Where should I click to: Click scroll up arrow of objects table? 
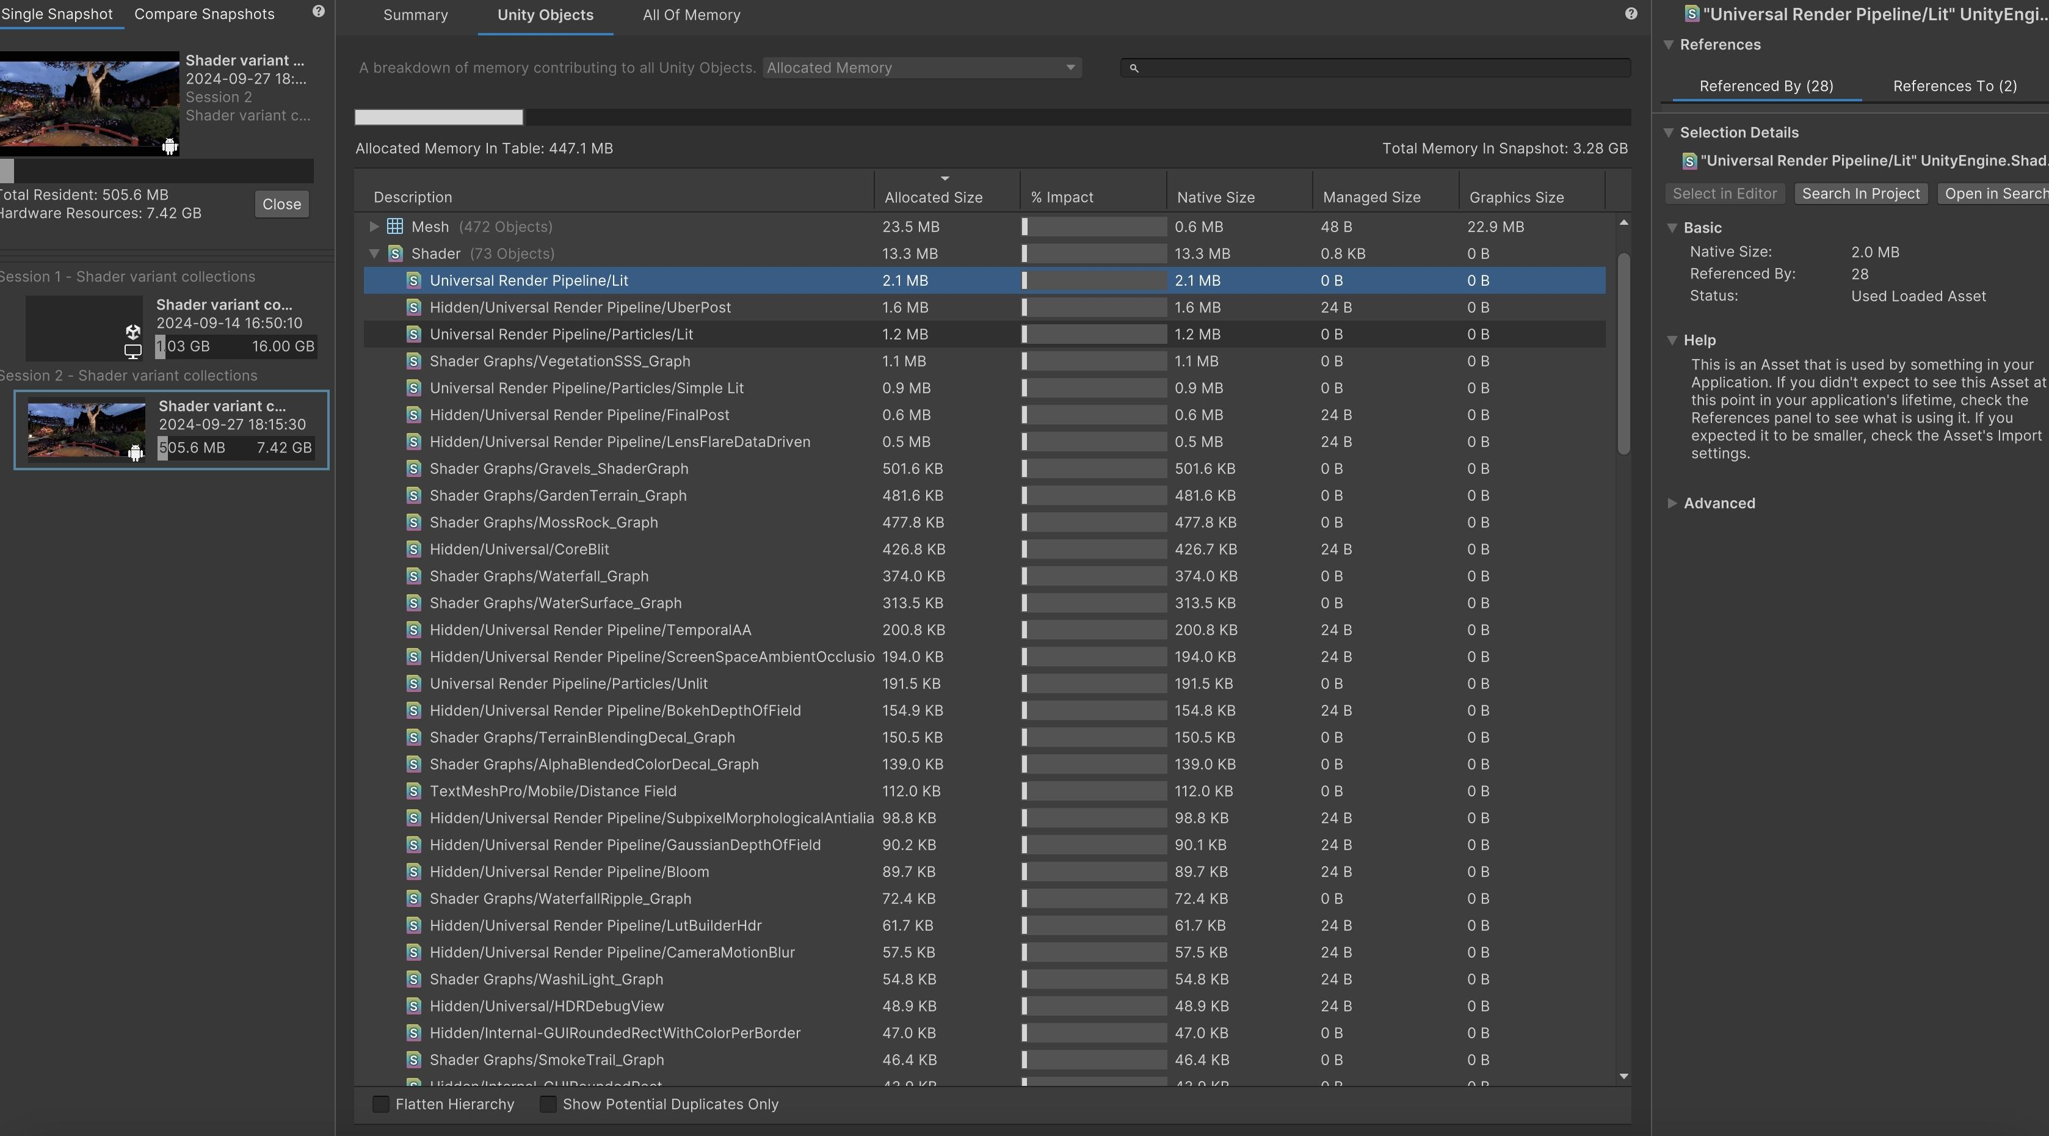pyautogui.click(x=1623, y=224)
